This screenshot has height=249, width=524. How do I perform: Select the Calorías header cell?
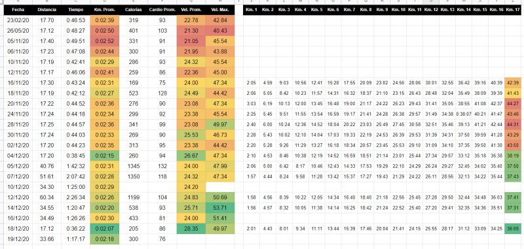click(134, 10)
